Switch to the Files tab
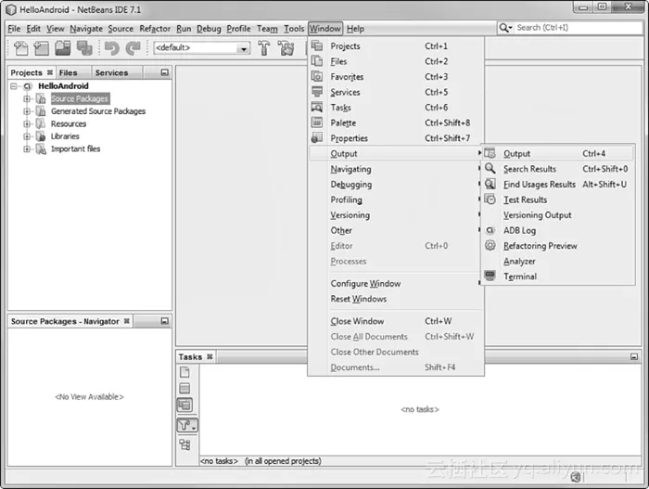 (x=69, y=72)
